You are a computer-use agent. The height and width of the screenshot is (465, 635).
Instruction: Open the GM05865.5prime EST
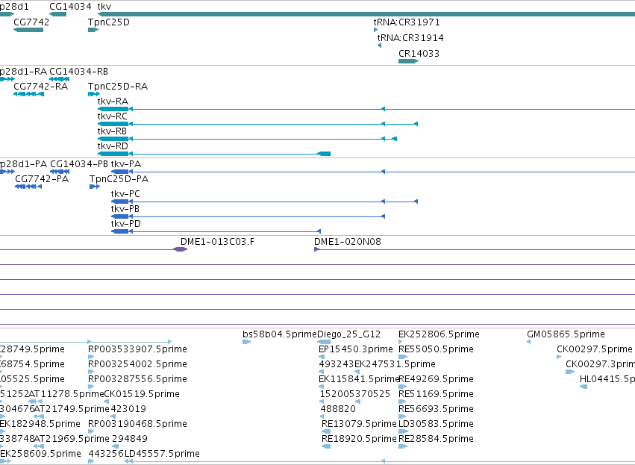coord(528,342)
